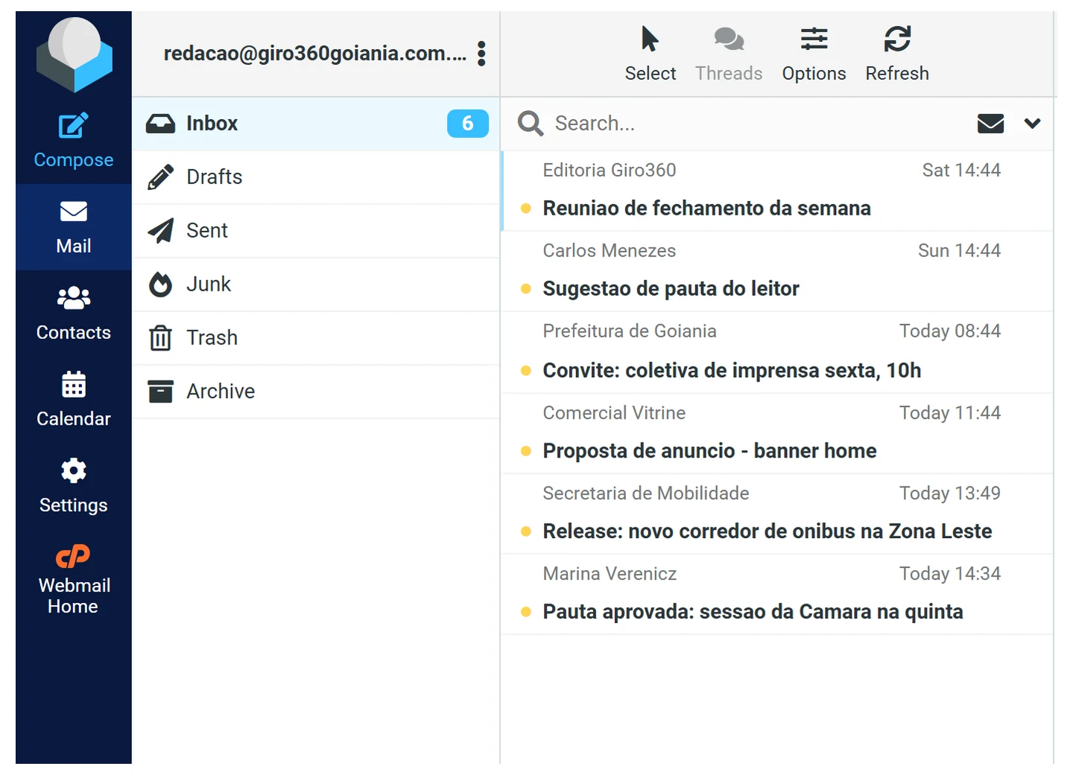
Task: Open the Trash folder
Action: (x=316, y=338)
